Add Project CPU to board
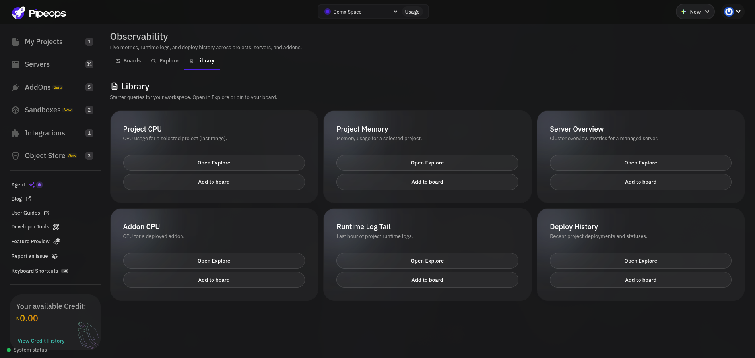Screen dimensions: 755x358 [214, 182]
